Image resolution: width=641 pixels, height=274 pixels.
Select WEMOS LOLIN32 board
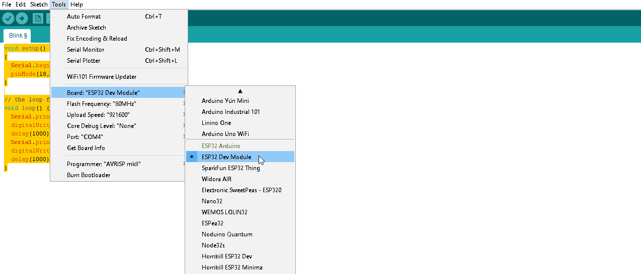click(224, 212)
